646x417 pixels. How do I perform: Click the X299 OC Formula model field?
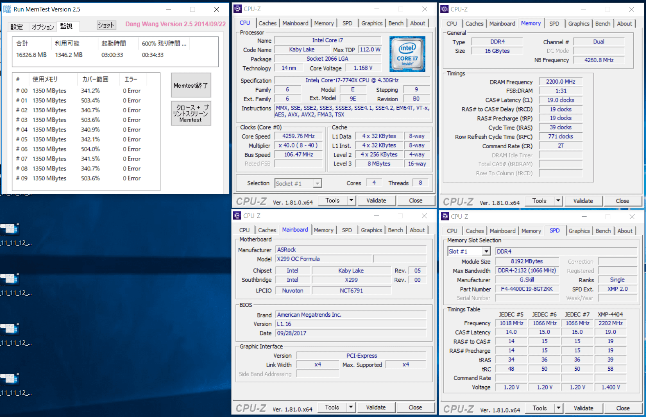coord(323,259)
